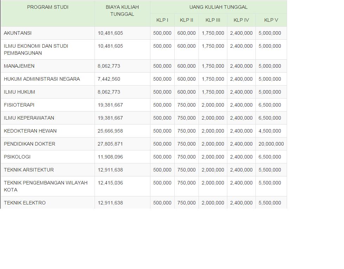The image size is (344, 269).
Task: Click the PROGRAM STUDI column header
Action: tap(47, 7)
